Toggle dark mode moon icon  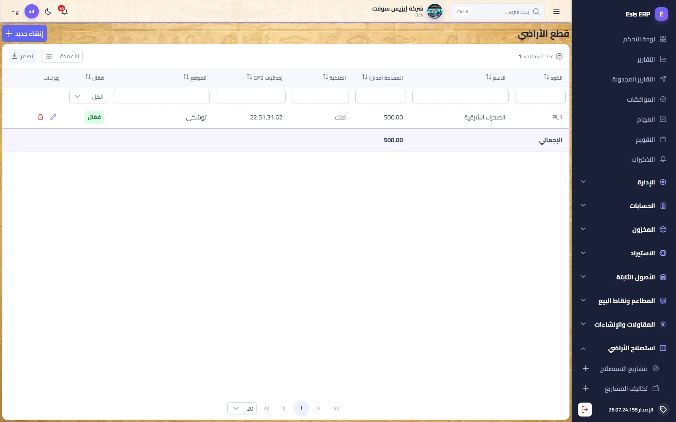pos(48,12)
